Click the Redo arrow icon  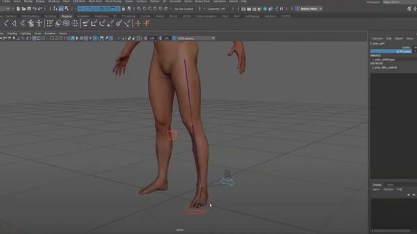[x=40, y=8]
